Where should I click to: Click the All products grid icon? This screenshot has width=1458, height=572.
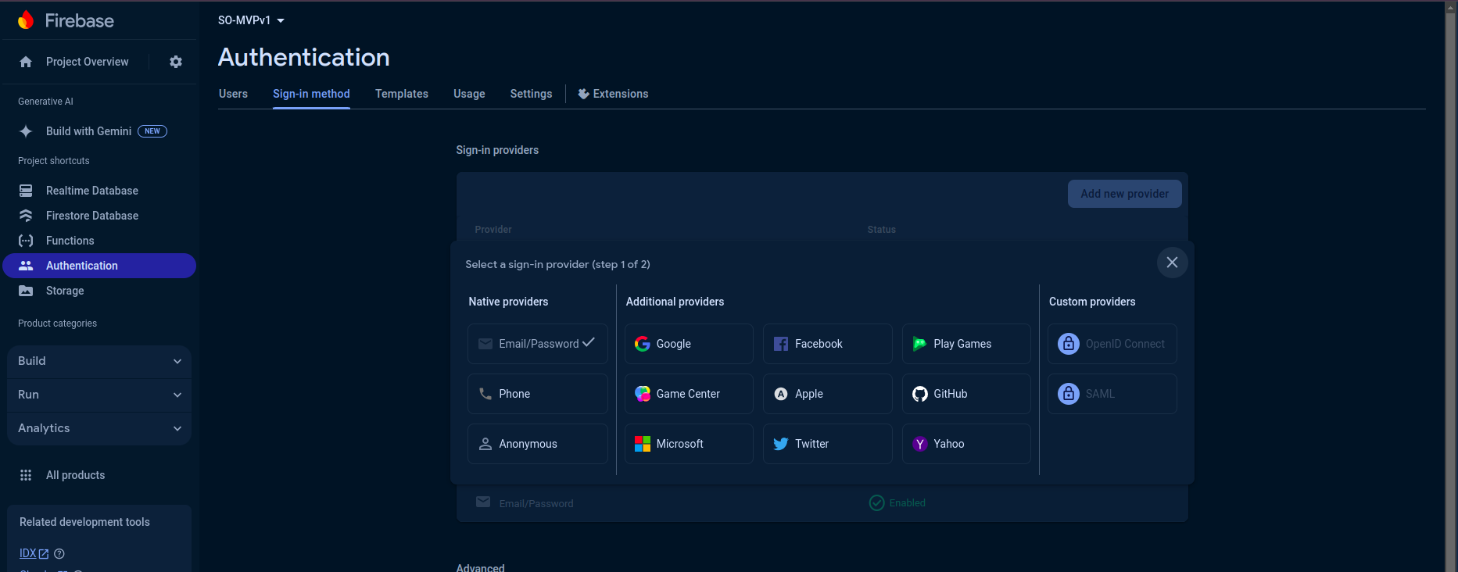tap(26, 475)
